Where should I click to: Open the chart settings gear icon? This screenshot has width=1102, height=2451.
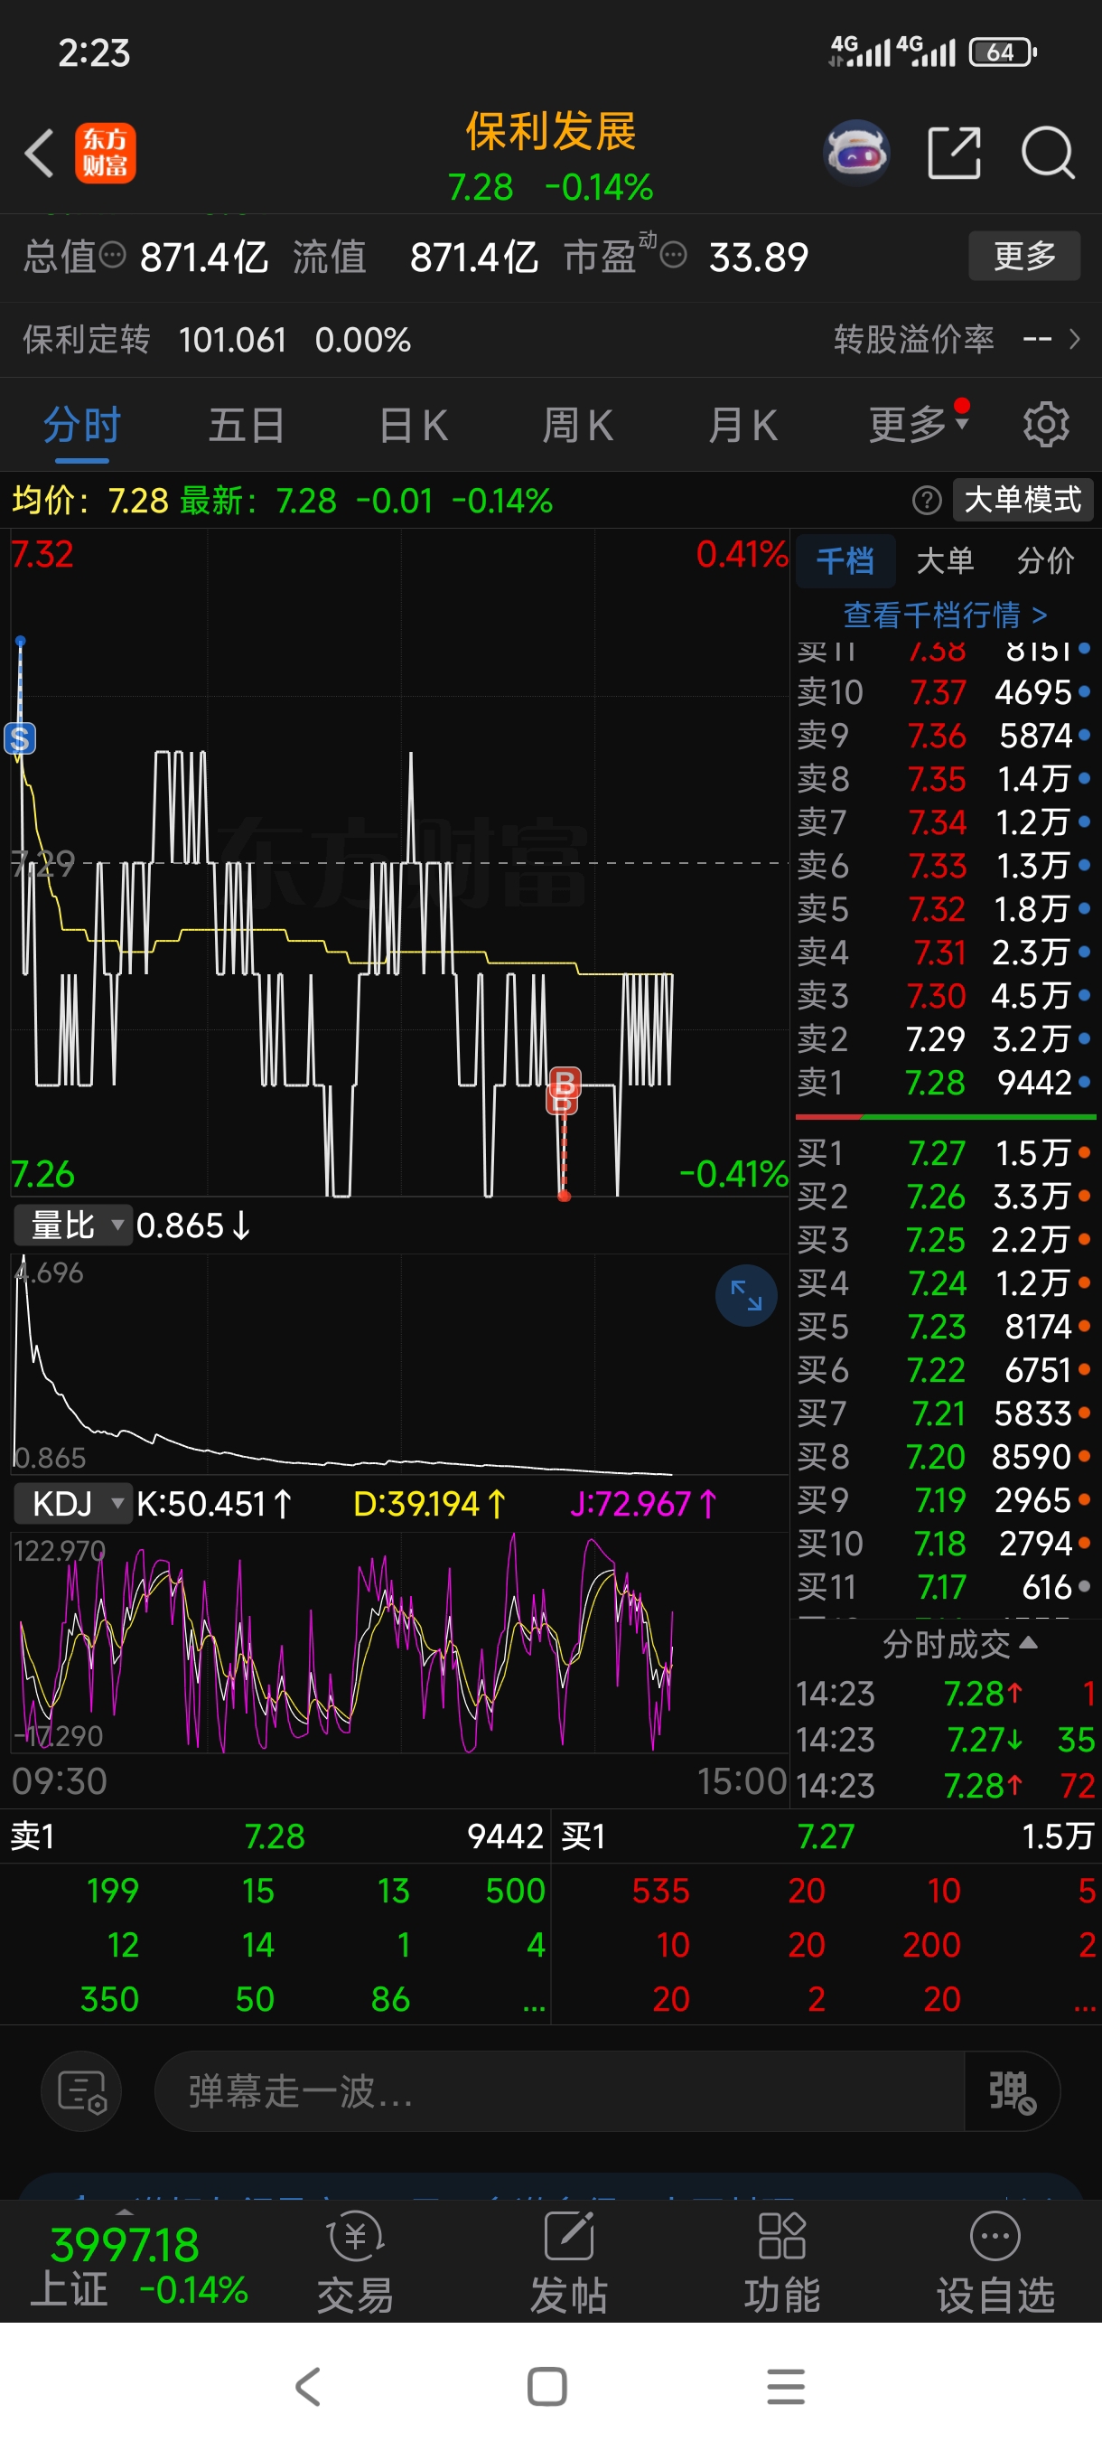pyautogui.click(x=1046, y=425)
